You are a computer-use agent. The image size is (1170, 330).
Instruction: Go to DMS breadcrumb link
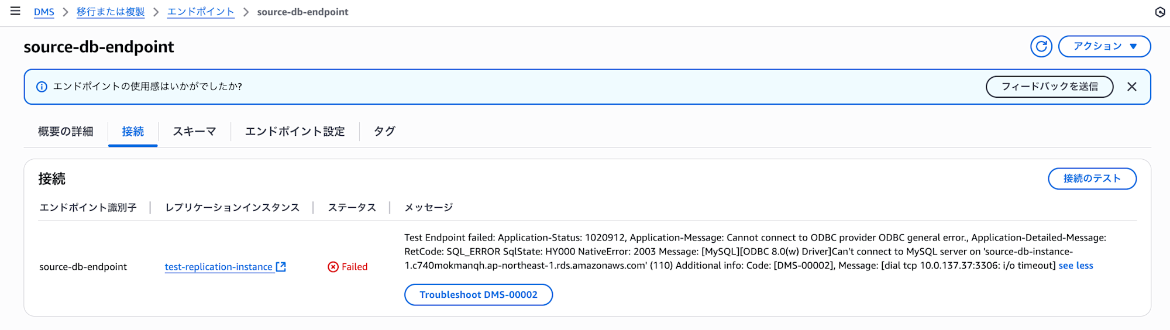pos(44,12)
